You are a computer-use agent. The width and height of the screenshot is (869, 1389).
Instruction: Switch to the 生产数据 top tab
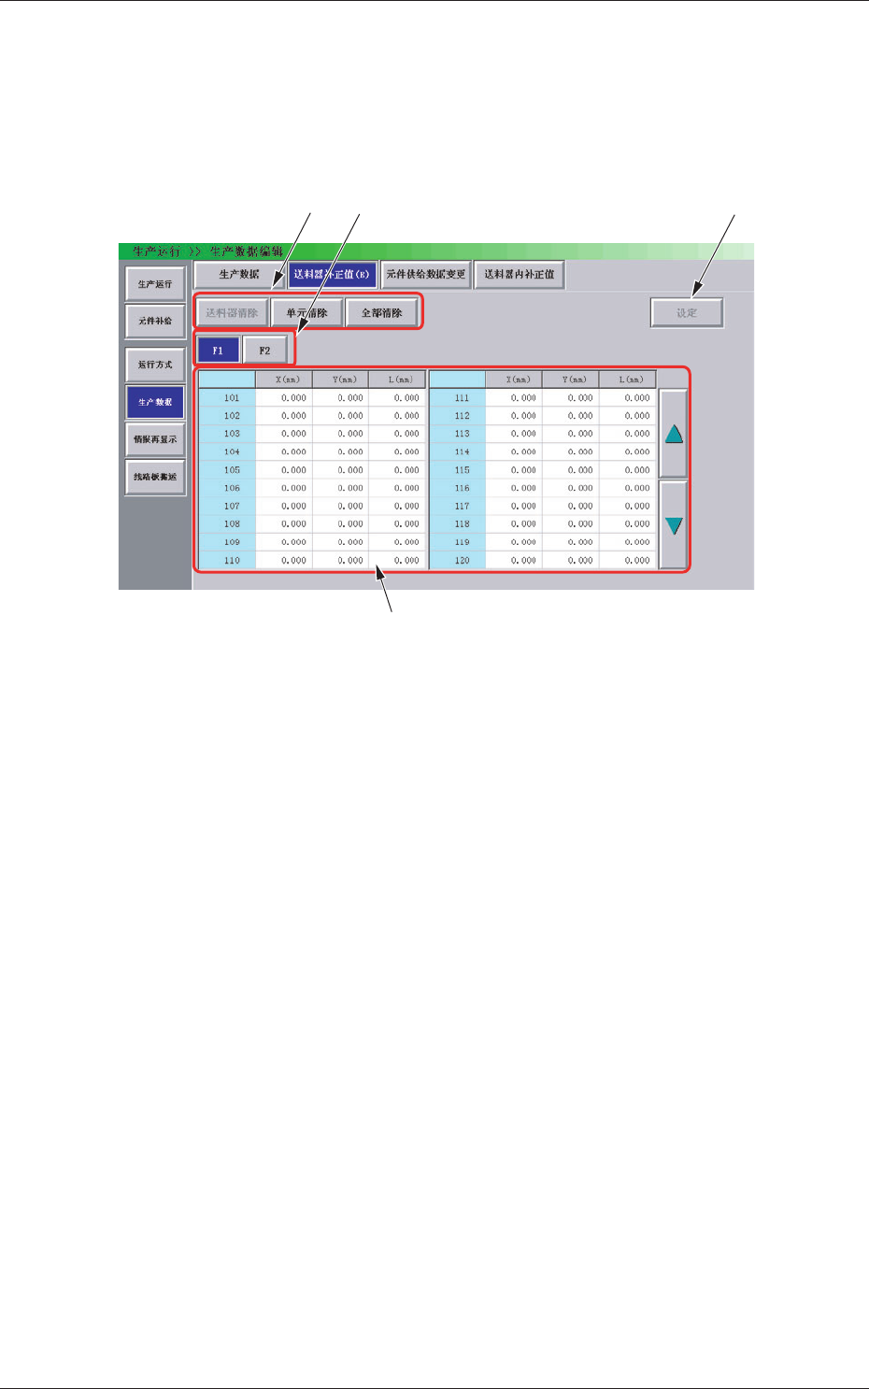pyautogui.click(x=239, y=275)
